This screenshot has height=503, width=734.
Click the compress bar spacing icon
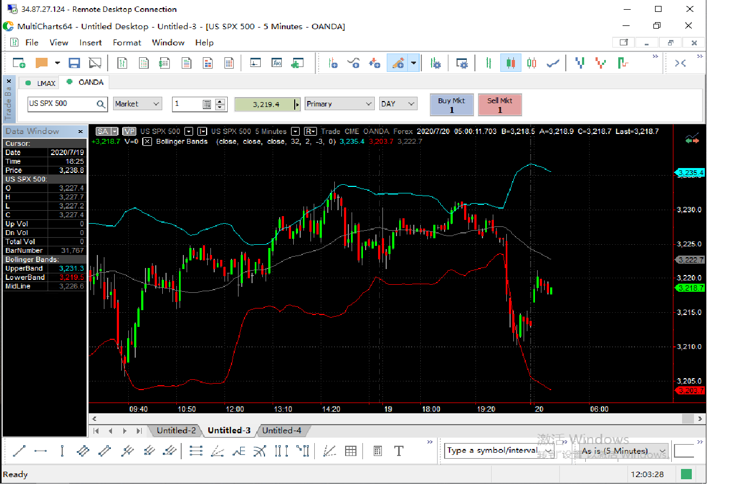click(x=680, y=63)
